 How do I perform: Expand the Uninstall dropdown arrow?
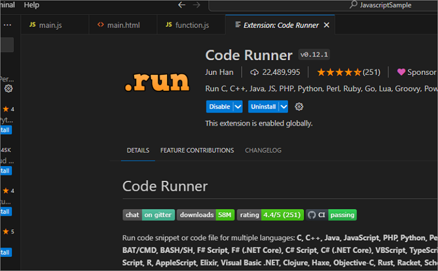point(283,107)
